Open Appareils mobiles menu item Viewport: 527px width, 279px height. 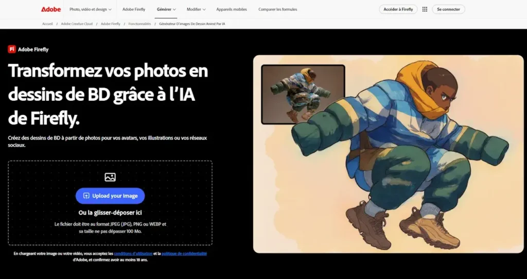click(232, 9)
